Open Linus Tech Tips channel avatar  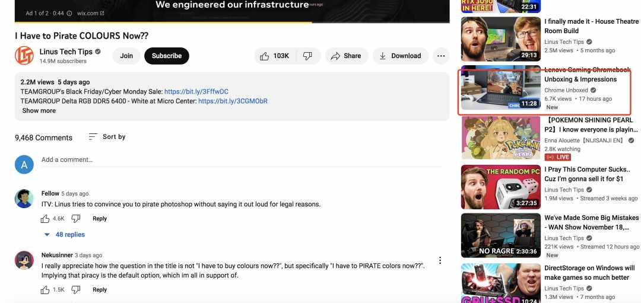[x=24, y=56]
